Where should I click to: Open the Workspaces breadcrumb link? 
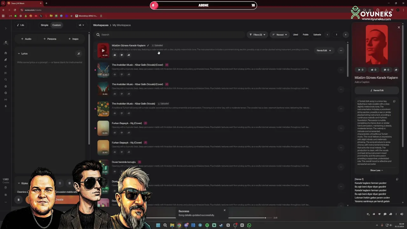[x=101, y=25]
